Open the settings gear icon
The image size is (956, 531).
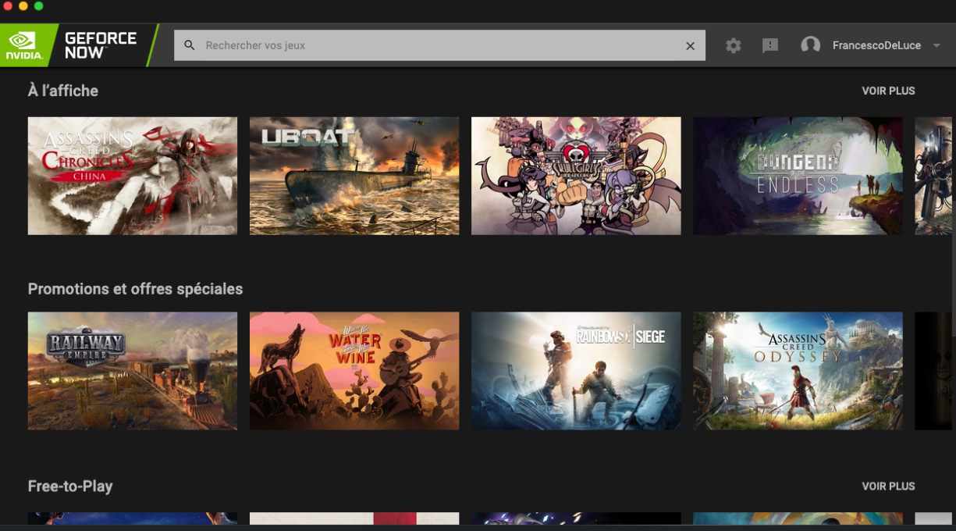(x=733, y=45)
